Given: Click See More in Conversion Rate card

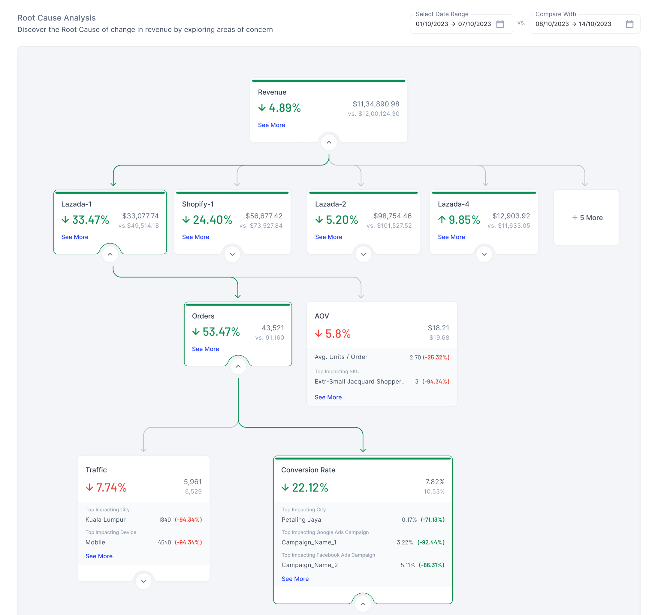Looking at the screenshot, I should pos(295,579).
